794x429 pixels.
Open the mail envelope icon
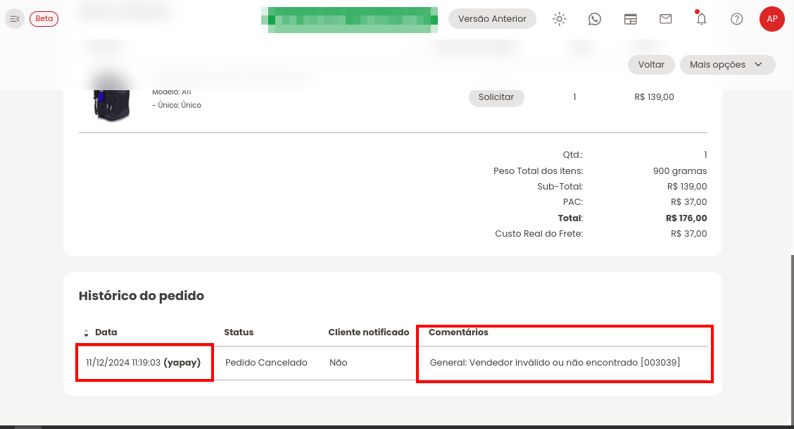665,19
